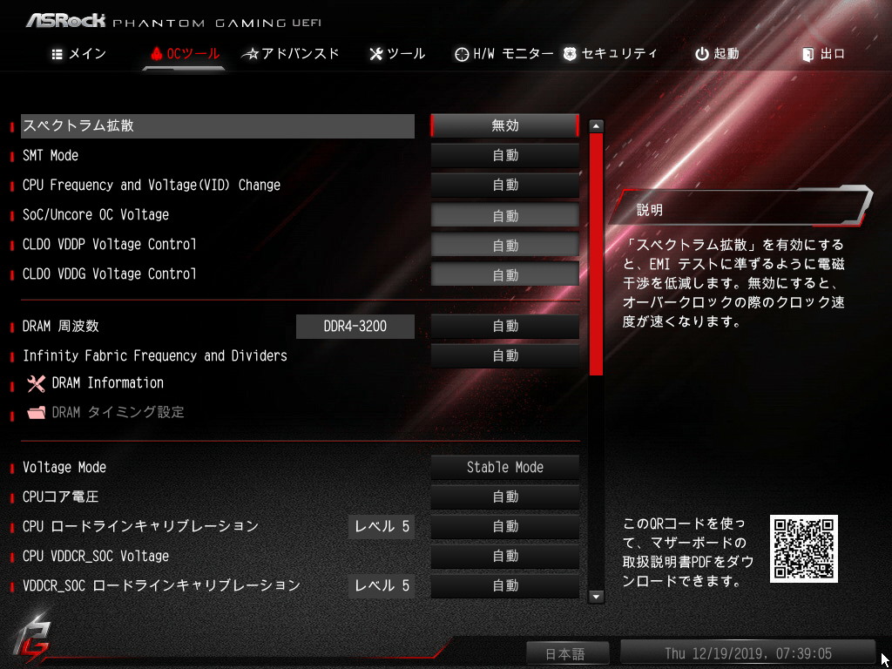The height and width of the screenshot is (669, 892).
Task: Click the tools icon beside DRAM Information
Action: (36, 384)
